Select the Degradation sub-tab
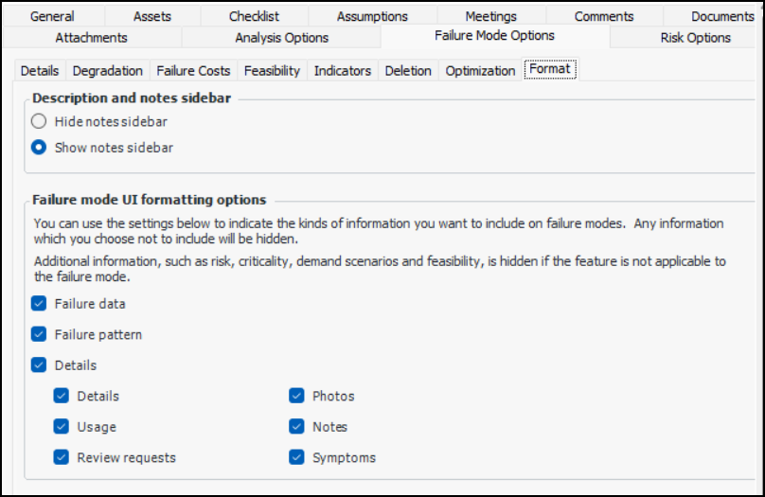 108,71
